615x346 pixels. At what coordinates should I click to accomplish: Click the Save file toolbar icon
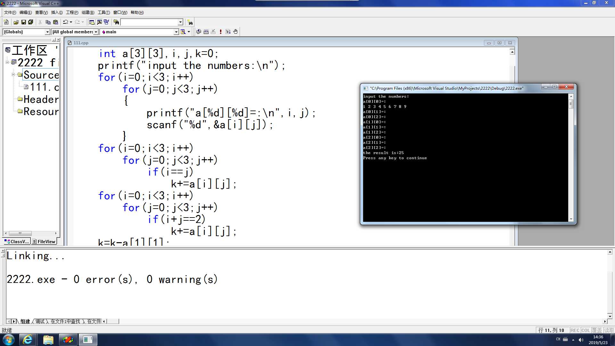(24, 22)
